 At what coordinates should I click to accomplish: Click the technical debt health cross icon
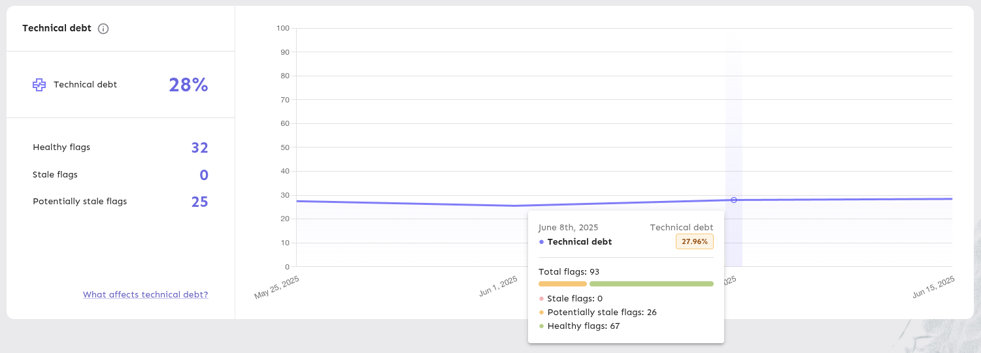point(39,85)
